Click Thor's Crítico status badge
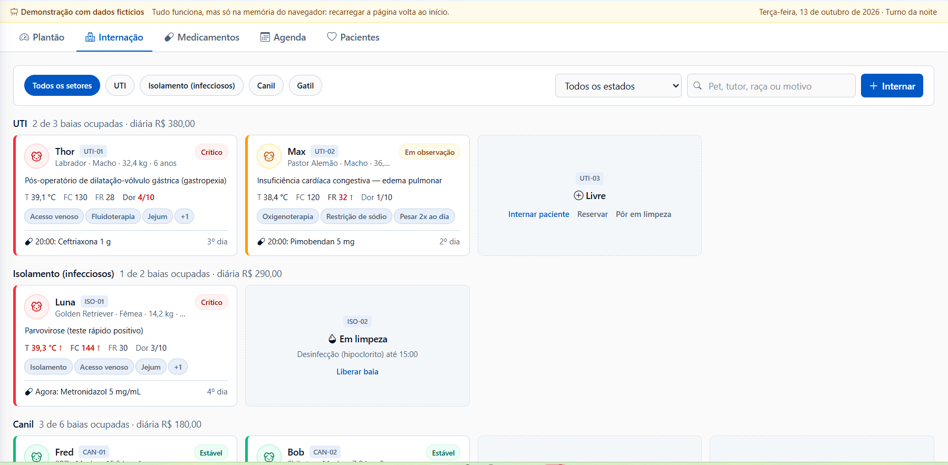 [x=211, y=152]
